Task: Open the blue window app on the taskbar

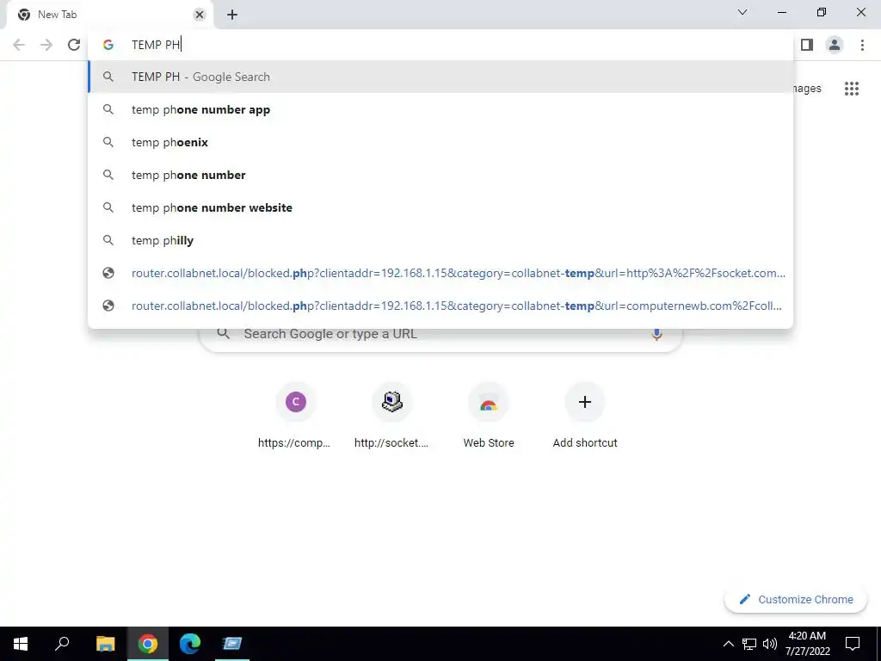Action: (x=232, y=644)
